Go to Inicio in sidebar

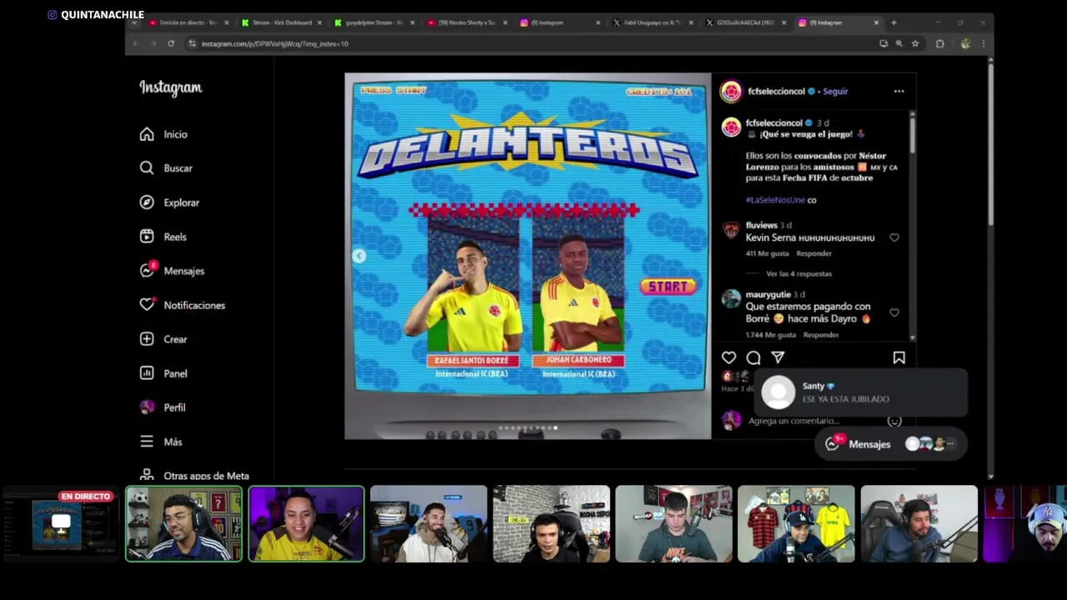(165, 134)
